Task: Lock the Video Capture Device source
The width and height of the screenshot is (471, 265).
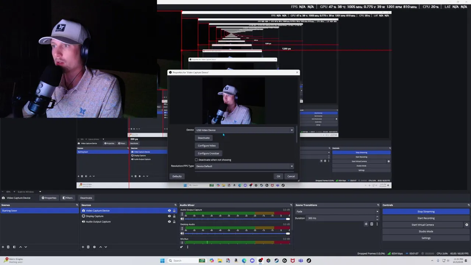Action: [x=174, y=211]
